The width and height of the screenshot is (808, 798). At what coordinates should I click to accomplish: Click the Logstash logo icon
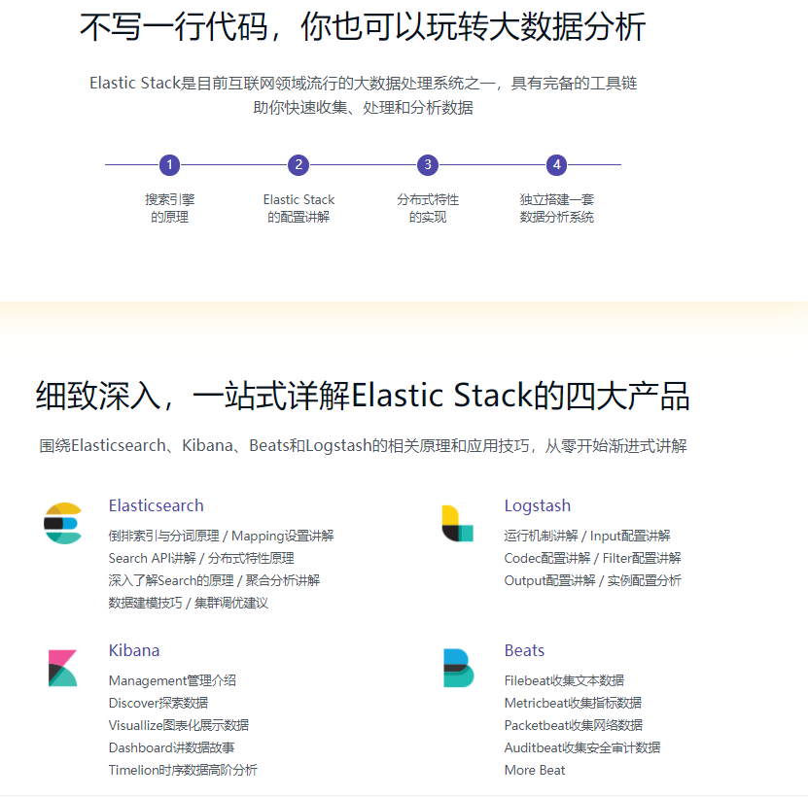click(x=457, y=523)
